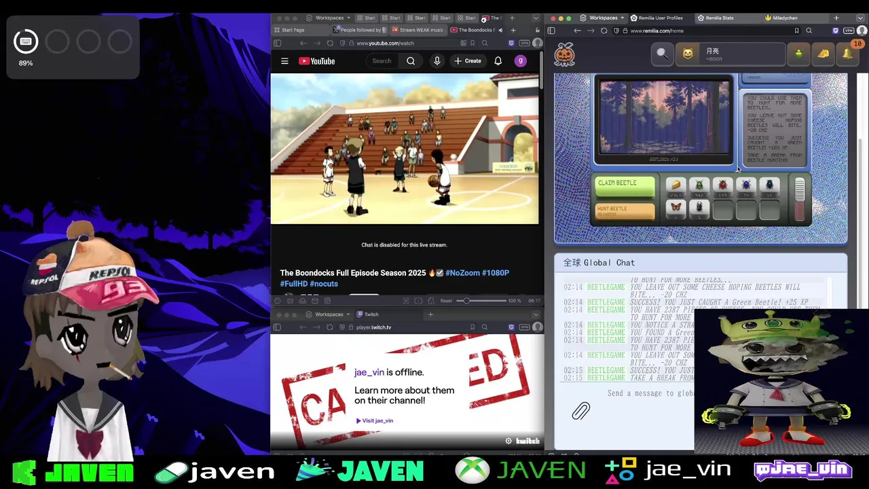Go back in Remilia browser window

(577, 31)
